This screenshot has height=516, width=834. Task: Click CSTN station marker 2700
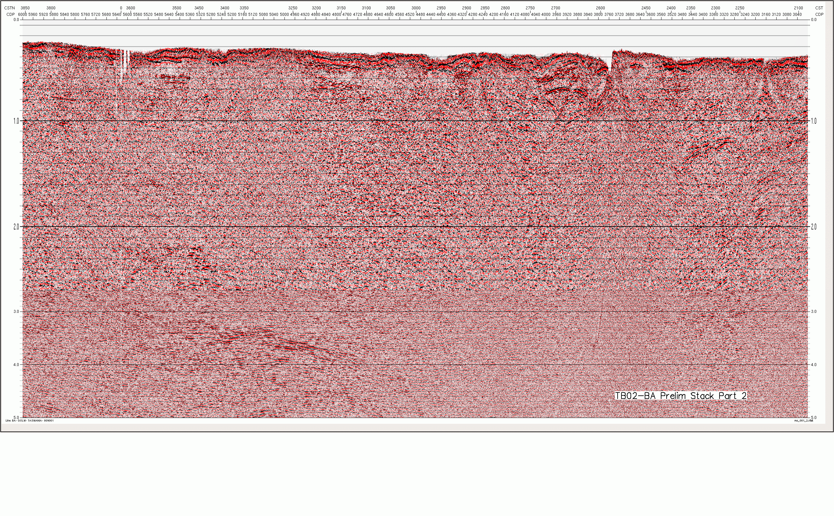555,8
